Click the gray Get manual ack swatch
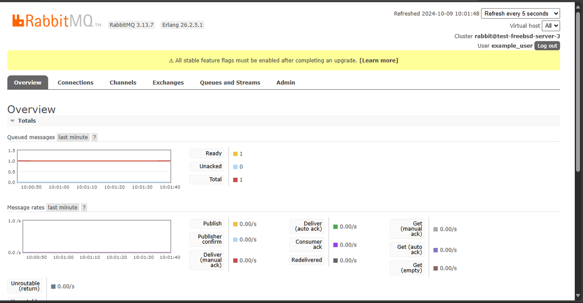The width and height of the screenshot is (583, 303). click(436, 229)
